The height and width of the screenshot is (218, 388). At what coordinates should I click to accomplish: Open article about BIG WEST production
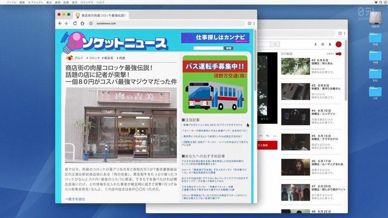point(212,125)
